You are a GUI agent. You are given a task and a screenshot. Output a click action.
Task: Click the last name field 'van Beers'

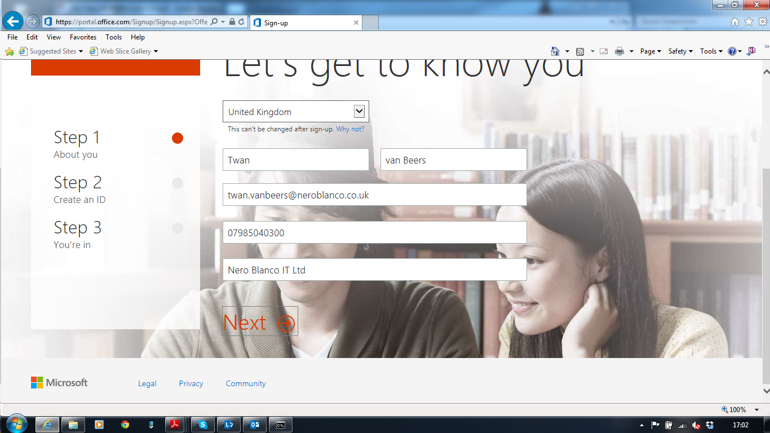click(x=454, y=160)
